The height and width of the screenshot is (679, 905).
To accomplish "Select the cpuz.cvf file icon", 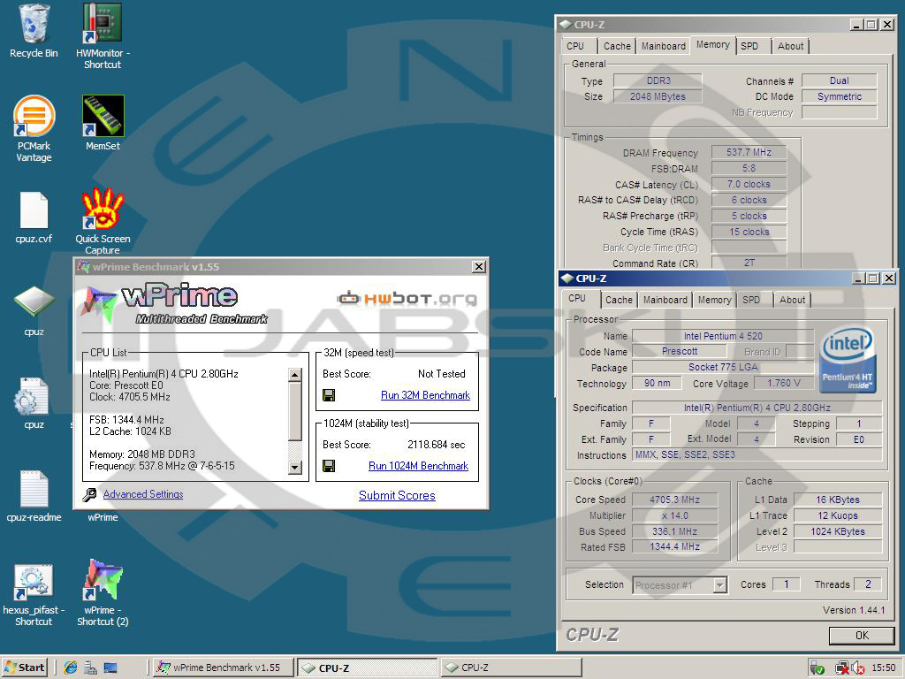I will click(x=34, y=210).
